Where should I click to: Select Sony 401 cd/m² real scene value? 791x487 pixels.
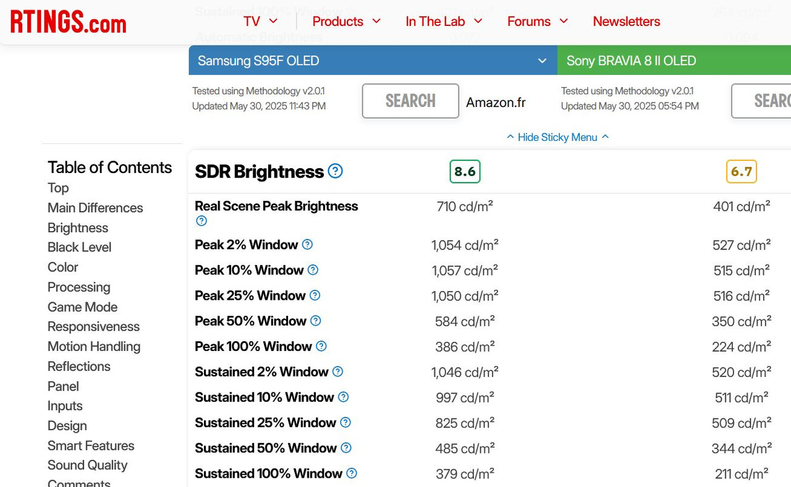[x=742, y=206]
